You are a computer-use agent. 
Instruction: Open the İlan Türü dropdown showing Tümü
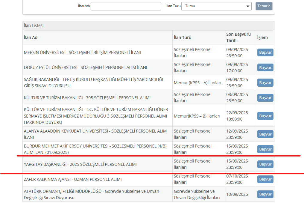click(216, 6)
